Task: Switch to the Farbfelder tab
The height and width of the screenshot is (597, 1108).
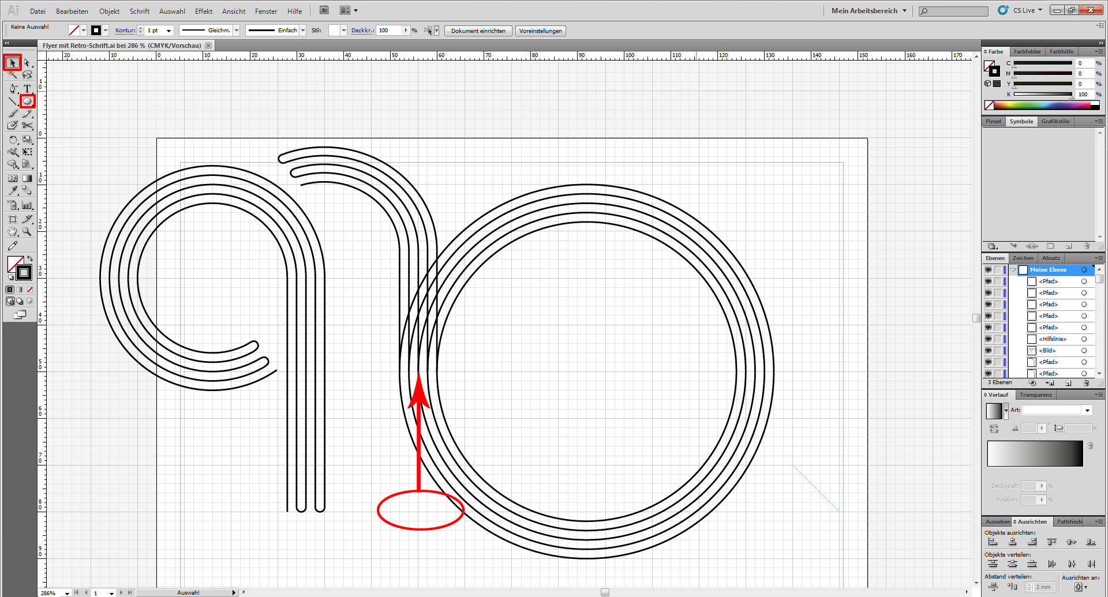Action: (1027, 51)
